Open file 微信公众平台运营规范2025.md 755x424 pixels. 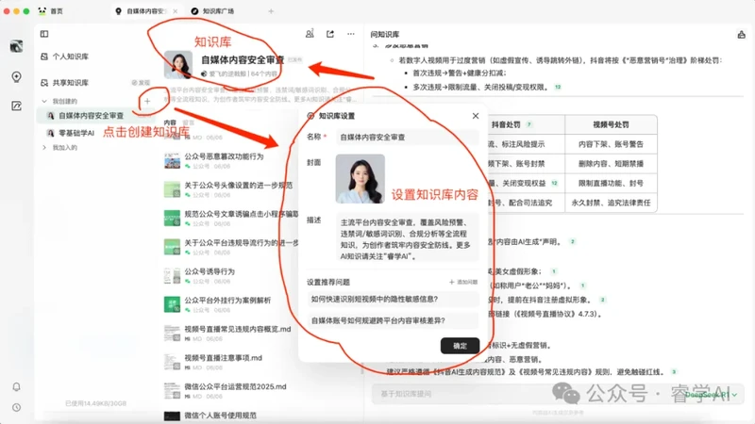(235, 386)
